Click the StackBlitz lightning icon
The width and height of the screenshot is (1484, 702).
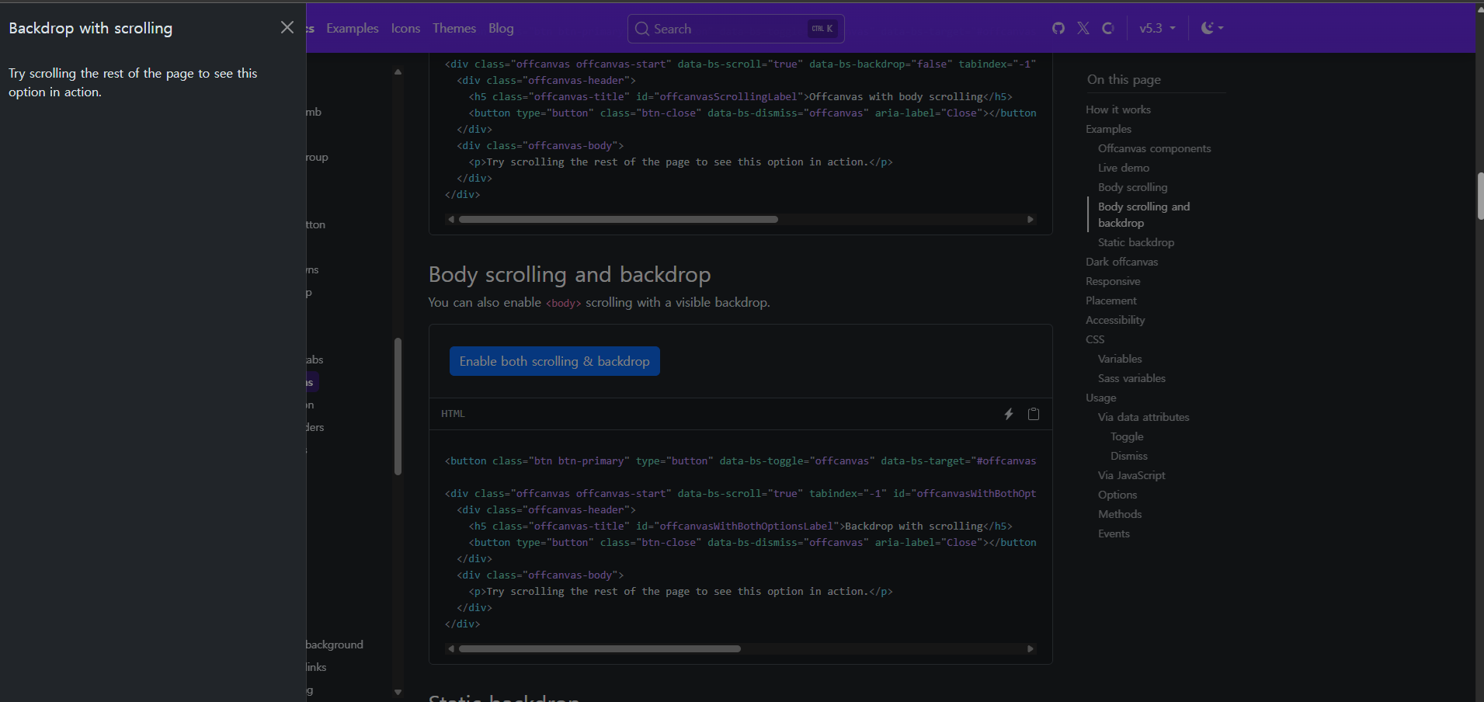tap(1009, 414)
